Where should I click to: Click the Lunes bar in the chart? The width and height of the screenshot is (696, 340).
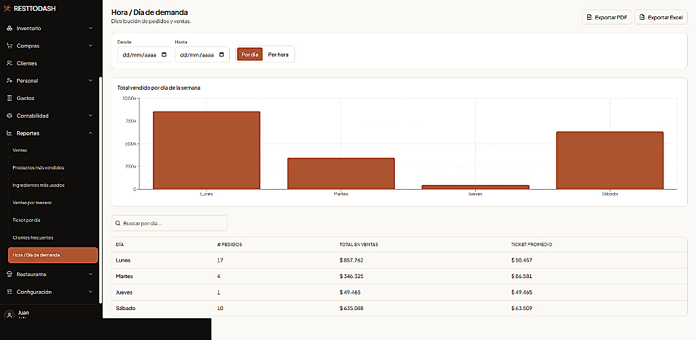(207, 150)
